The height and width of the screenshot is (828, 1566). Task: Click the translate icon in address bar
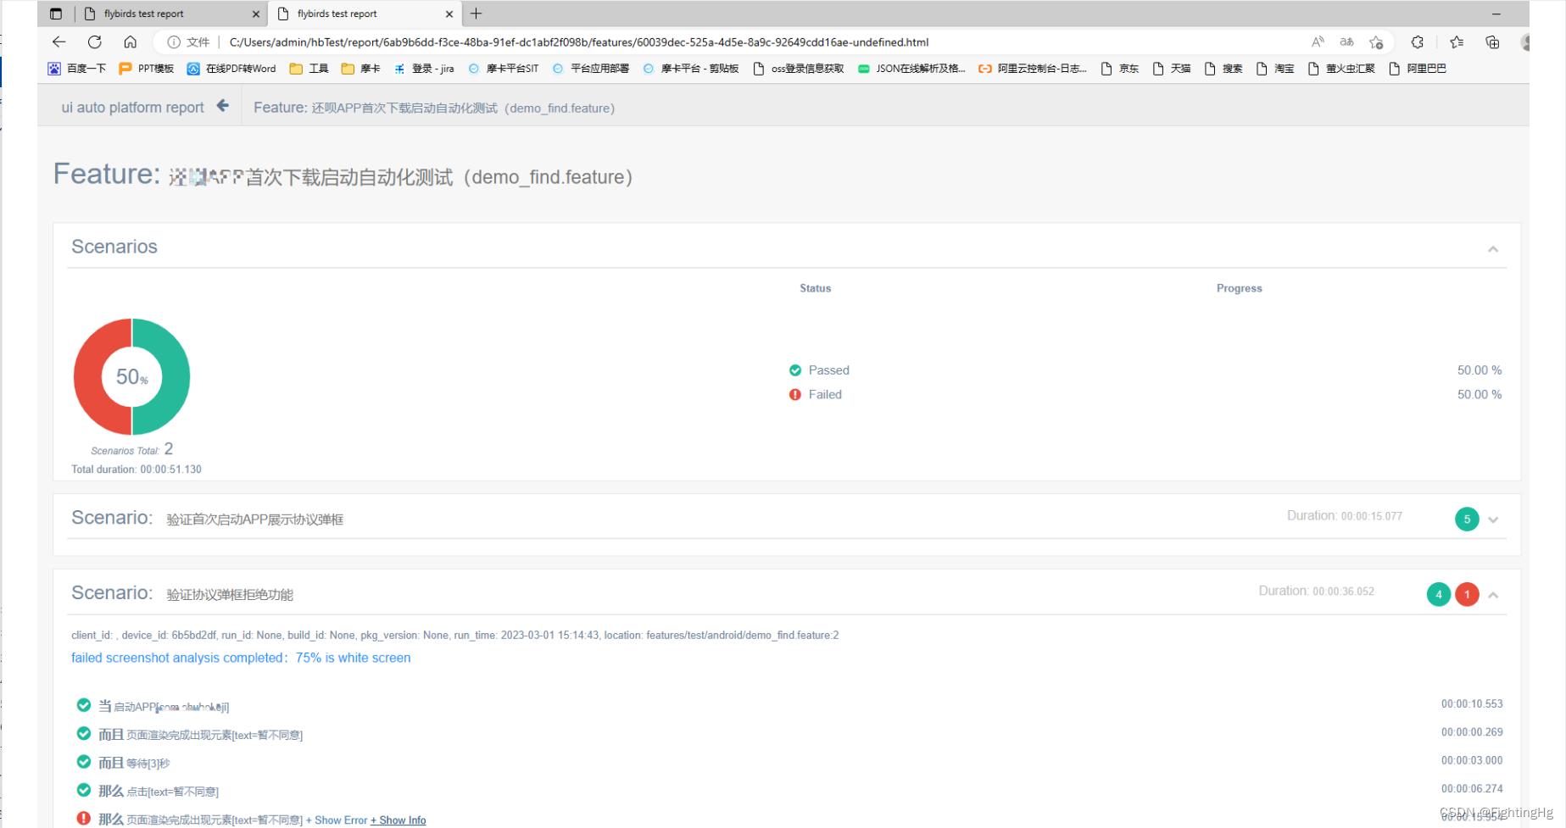[x=1346, y=42]
